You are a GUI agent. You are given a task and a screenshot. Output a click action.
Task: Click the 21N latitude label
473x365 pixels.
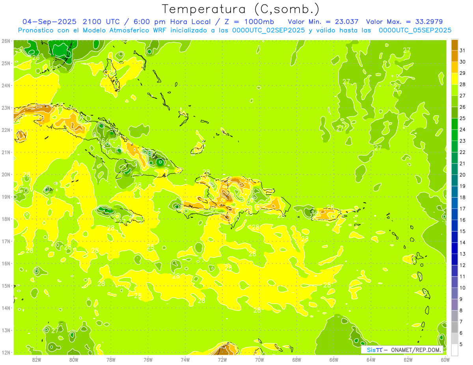tap(6, 152)
